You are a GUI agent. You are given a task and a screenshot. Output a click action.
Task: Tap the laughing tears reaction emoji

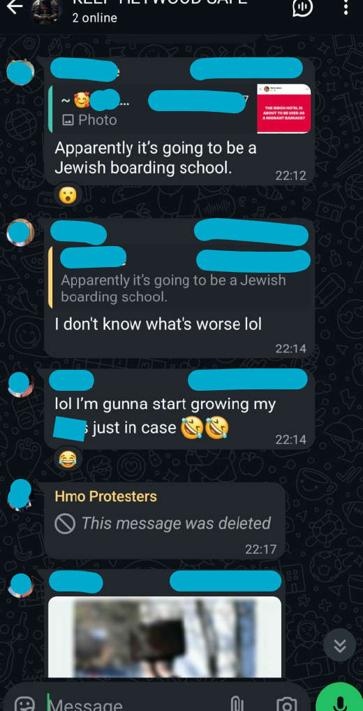[68, 460]
